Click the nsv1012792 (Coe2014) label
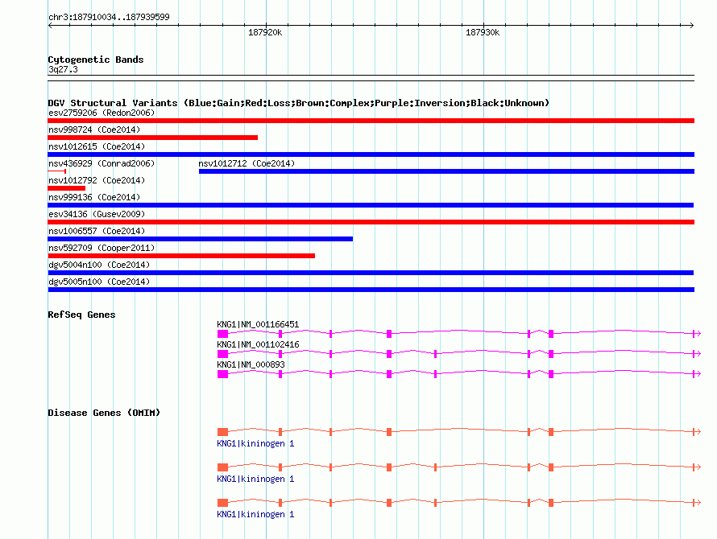The height and width of the screenshot is (539, 717). point(97,180)
